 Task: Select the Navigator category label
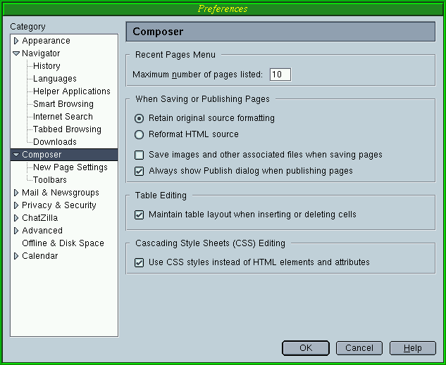(x=41, y=53)
